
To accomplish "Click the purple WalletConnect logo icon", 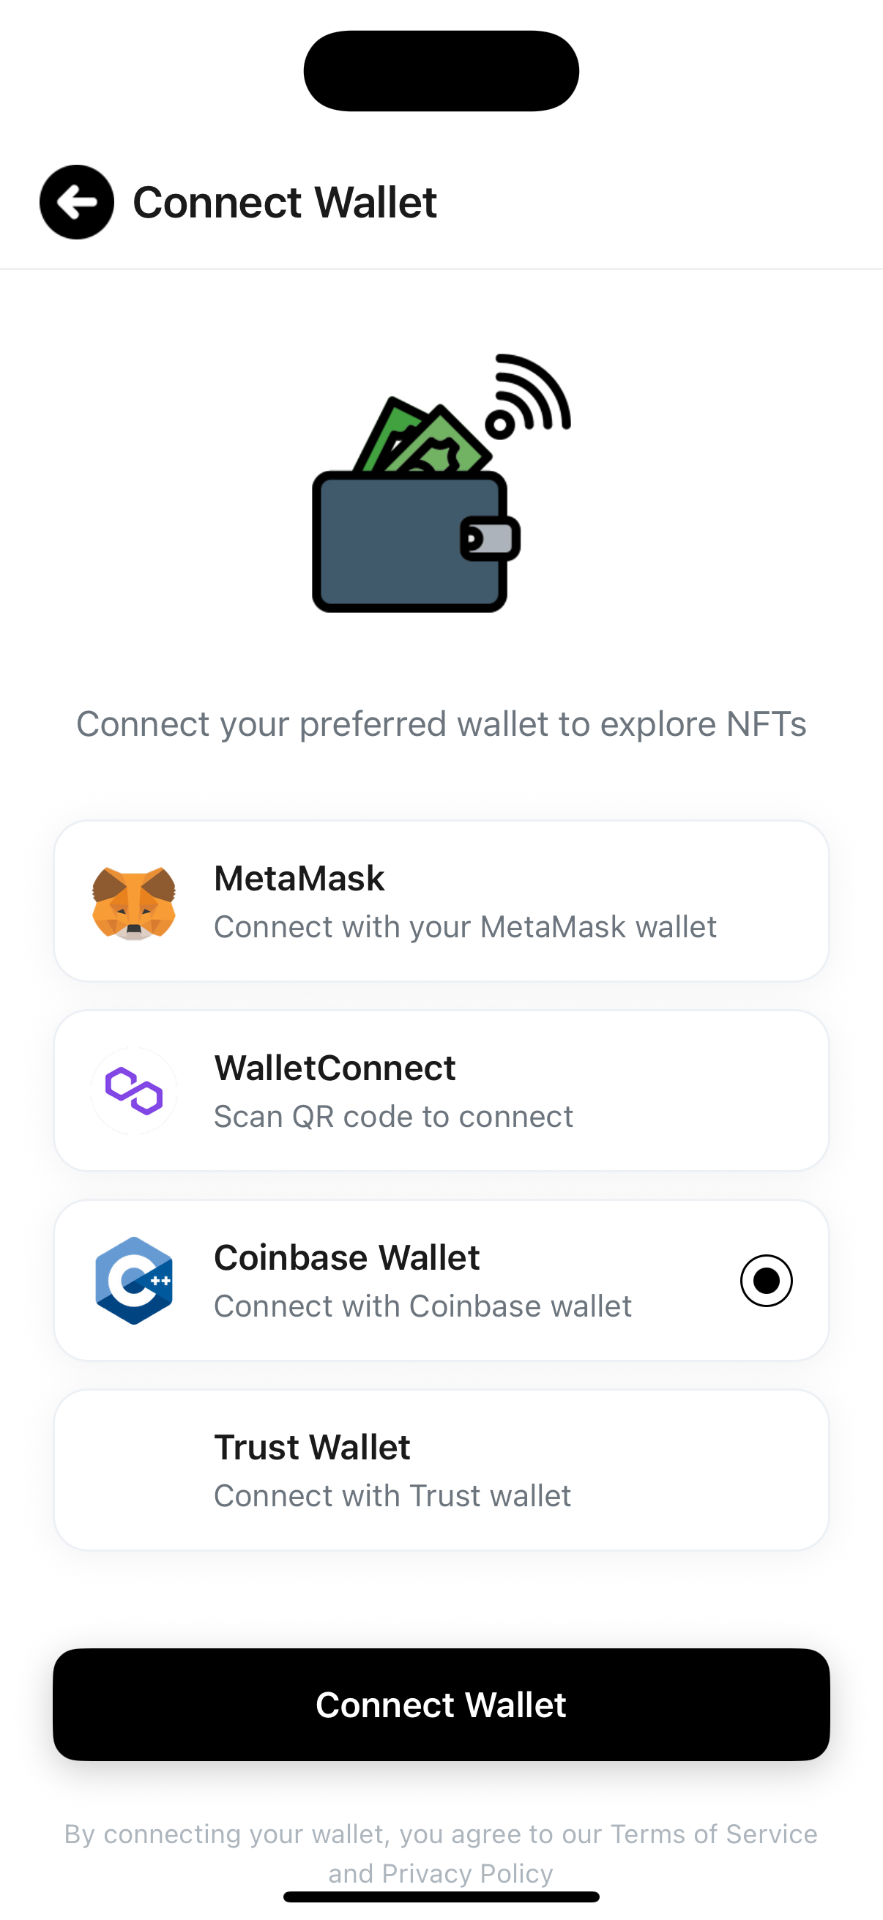I will point(134,1091).
